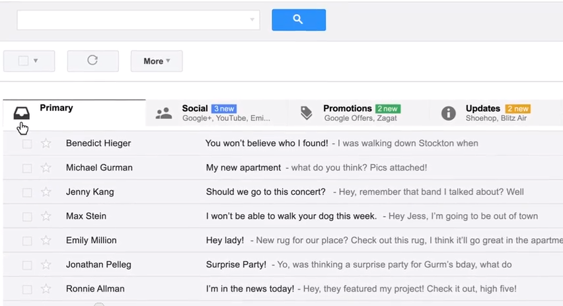Click the Updates info icon
Viewport: 563px width, 306px height.
click(x=449, y=113)
